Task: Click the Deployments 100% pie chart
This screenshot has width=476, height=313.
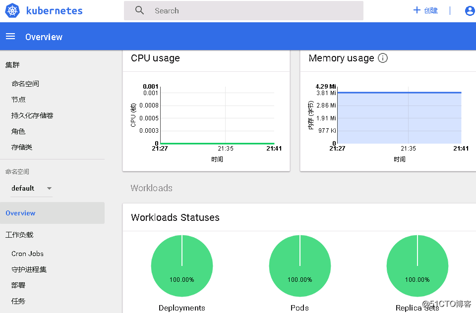Action: coord(181,265)
